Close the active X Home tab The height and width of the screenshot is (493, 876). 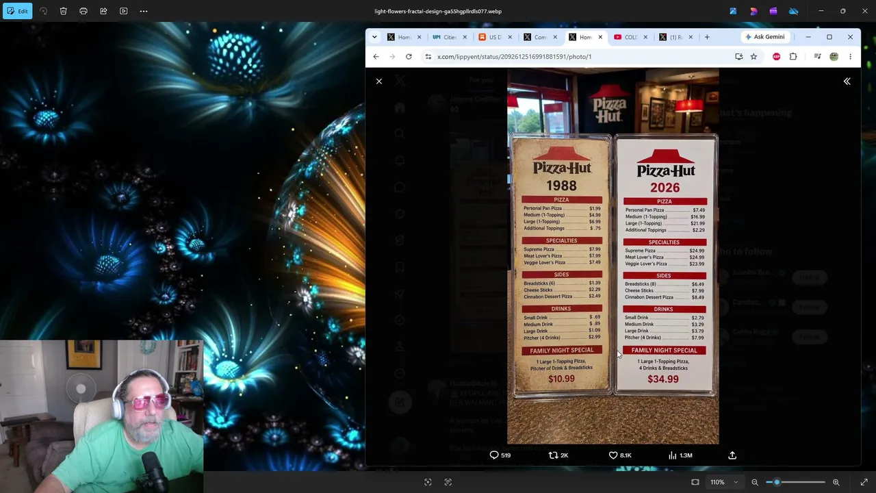point(600,37)
